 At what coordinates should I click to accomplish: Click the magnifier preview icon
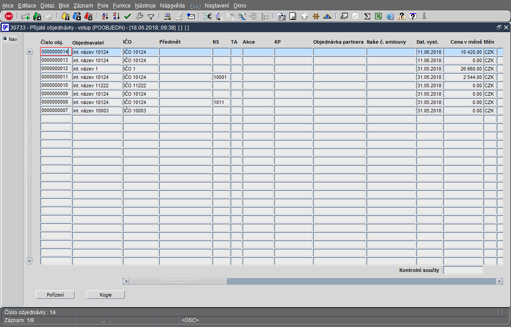pyautogui.click(x=242, y=16)
